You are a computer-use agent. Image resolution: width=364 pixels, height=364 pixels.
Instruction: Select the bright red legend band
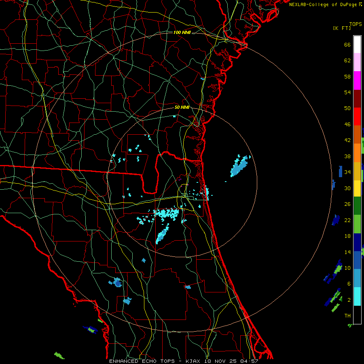point(357,116)
